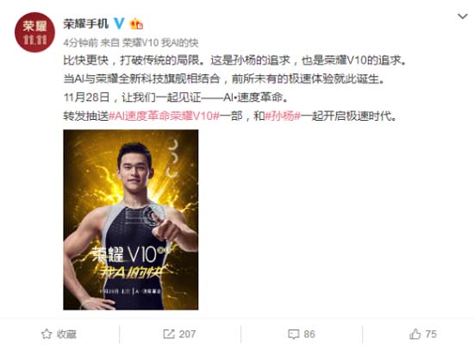
Task: Click the comment bubble icon
Action: click(294, 334)
